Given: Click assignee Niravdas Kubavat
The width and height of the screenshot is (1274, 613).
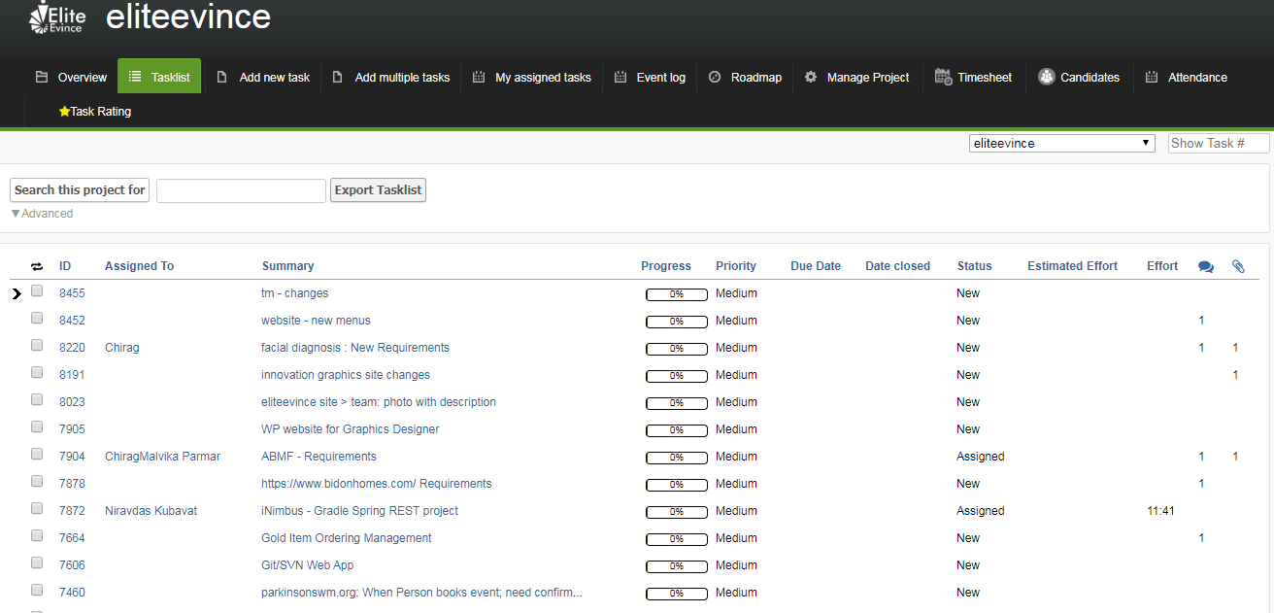Looking at the screenshot, I should [x=151, y=511].
